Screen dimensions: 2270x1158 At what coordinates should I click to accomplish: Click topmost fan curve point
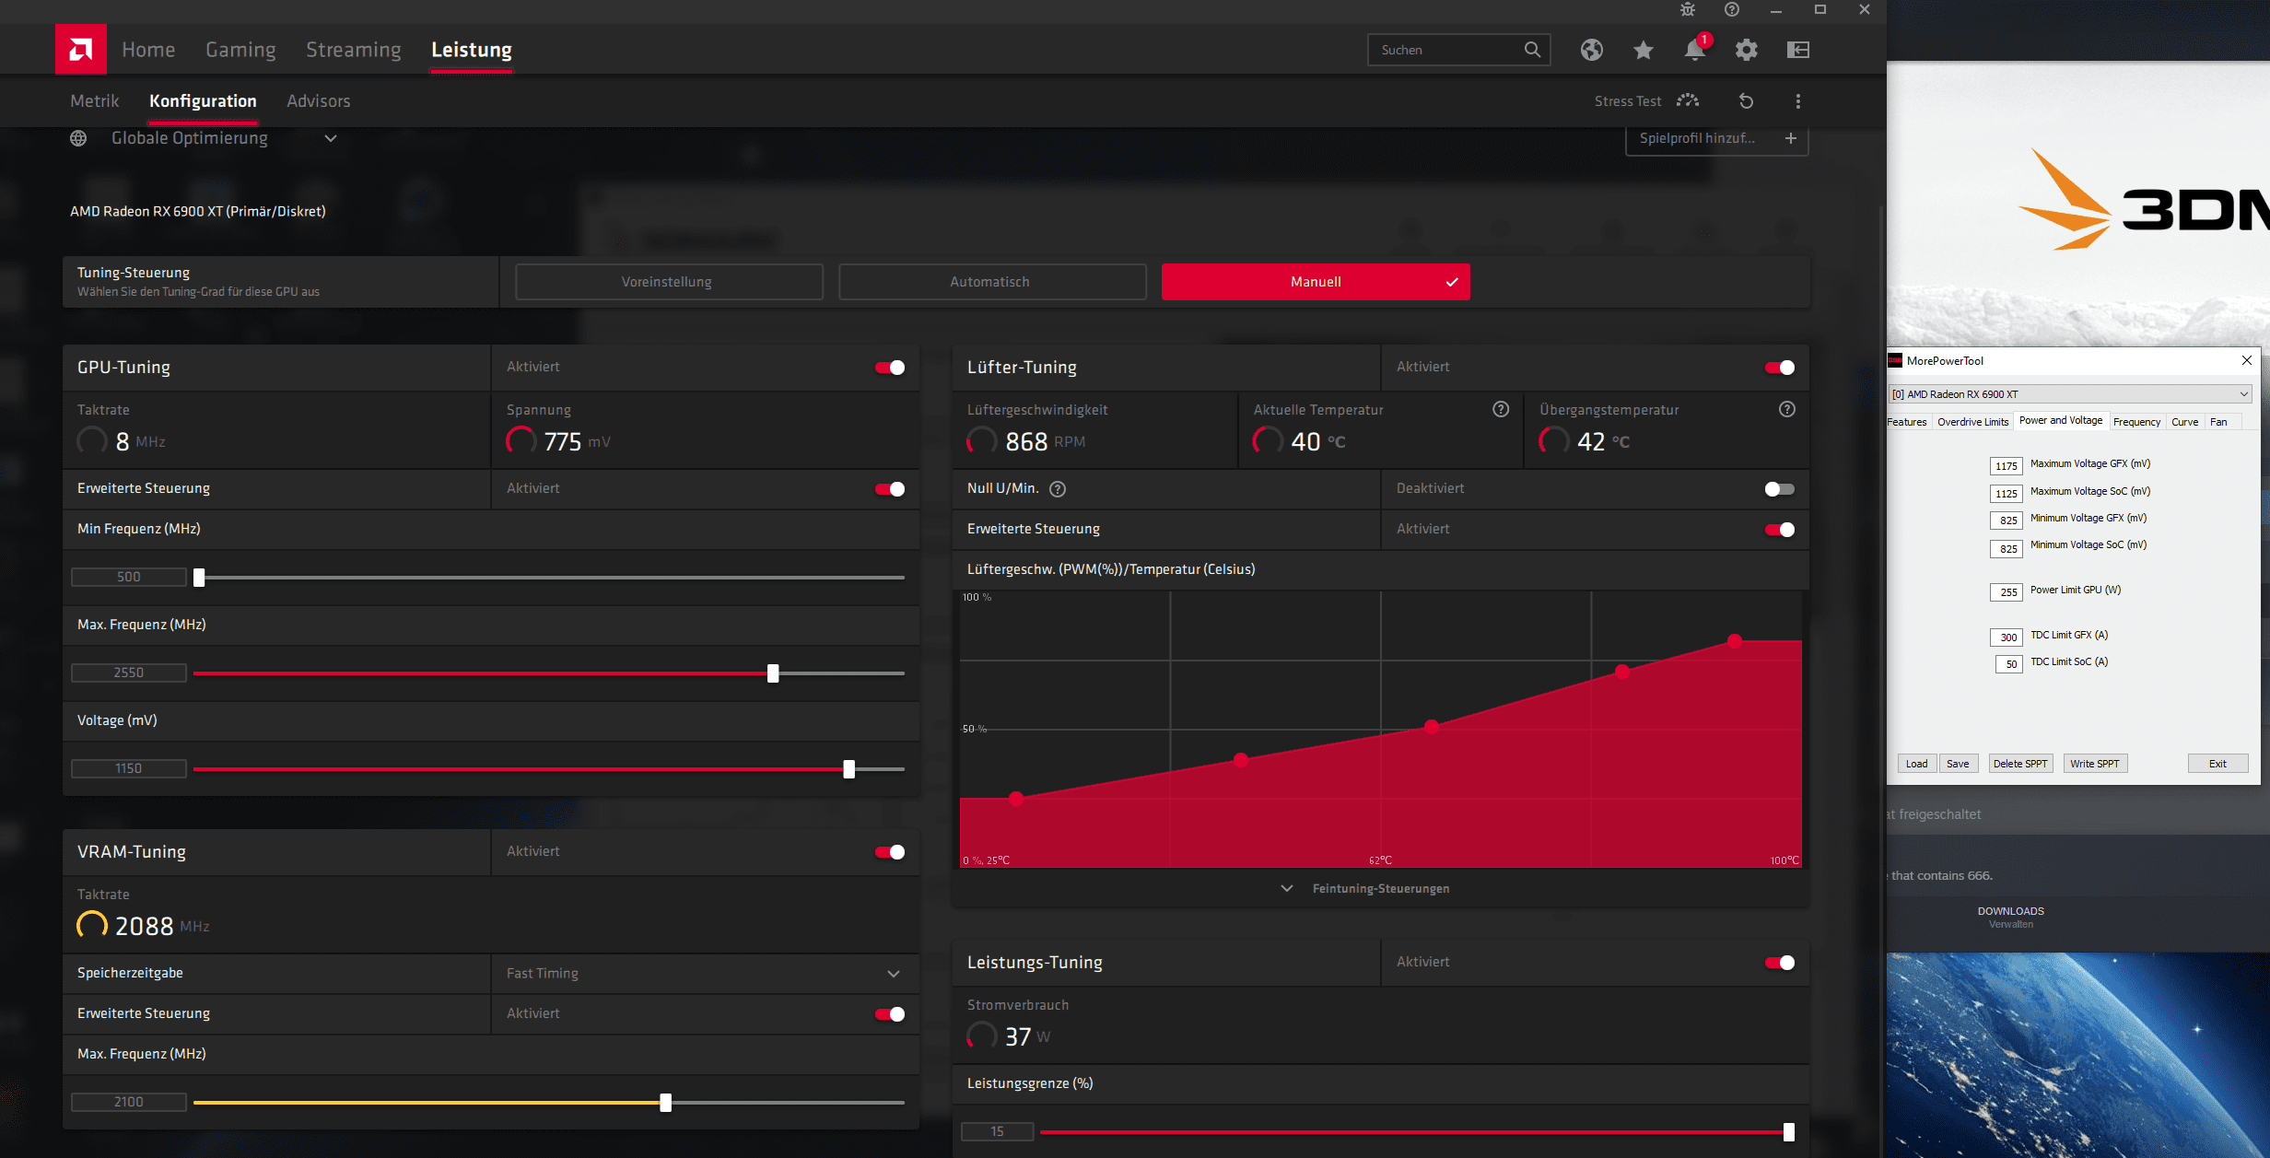click(1735, 641)
